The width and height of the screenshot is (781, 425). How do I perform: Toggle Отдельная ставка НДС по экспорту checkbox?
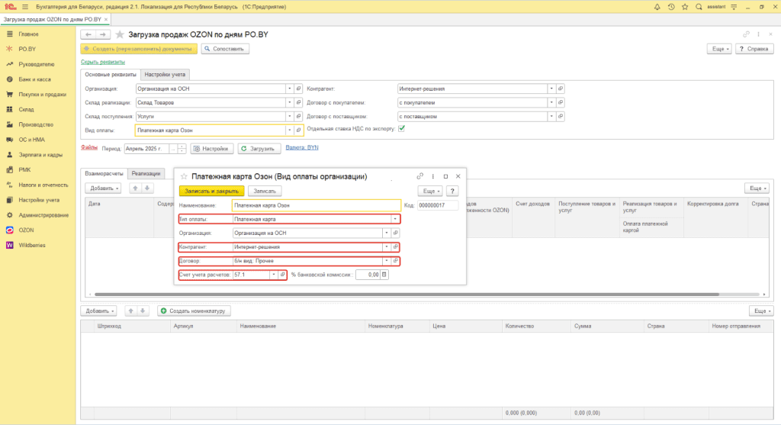pyautogui.click(x=401, y=128)
